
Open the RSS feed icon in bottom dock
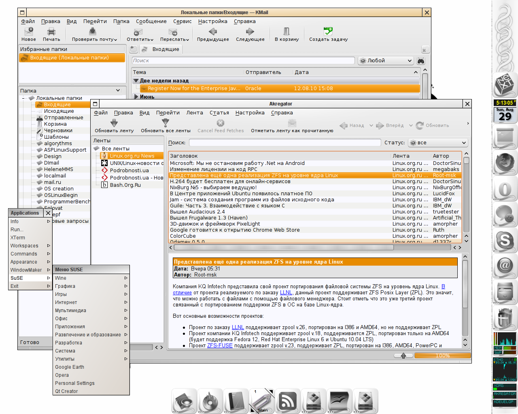[287, 401]
